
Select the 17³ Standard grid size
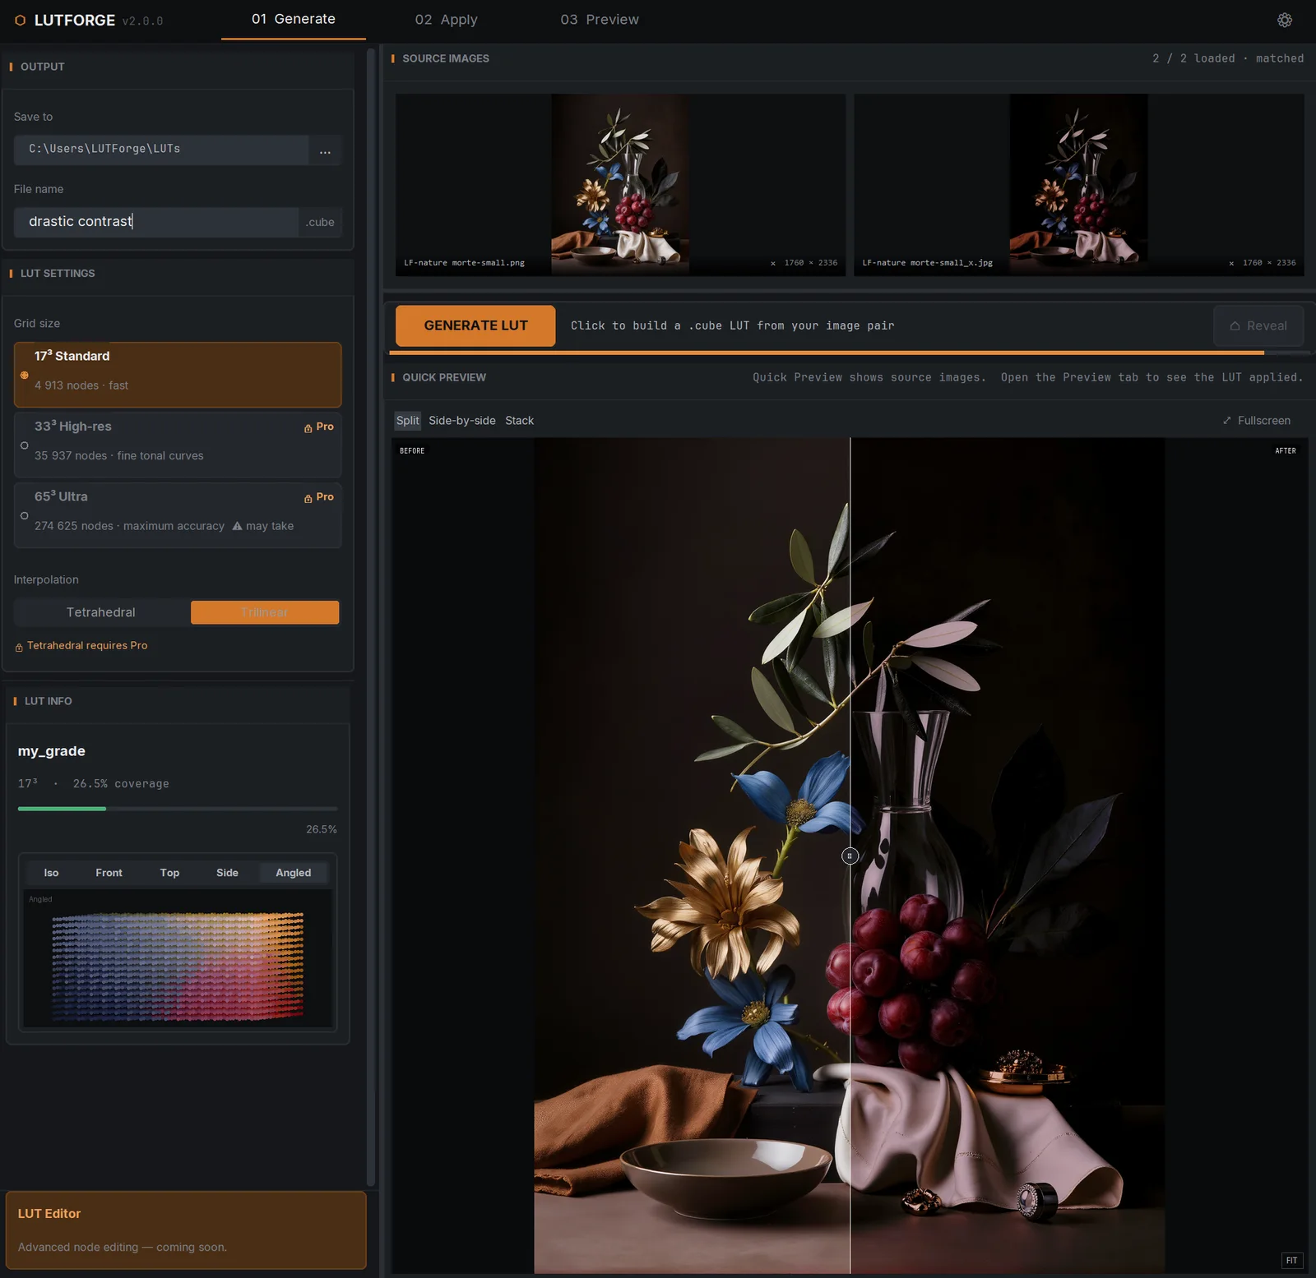[x=178, y=375]
